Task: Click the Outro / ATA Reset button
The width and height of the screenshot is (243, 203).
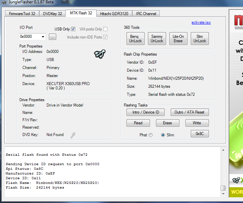Action: tap(190, 112)
